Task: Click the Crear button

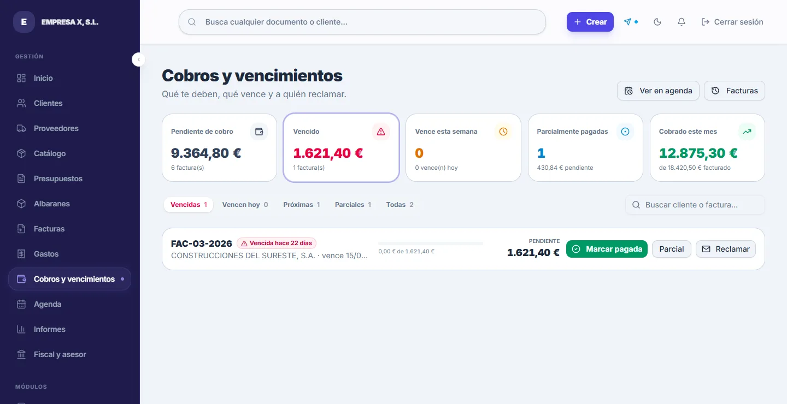Action: [x=590, y=22]
